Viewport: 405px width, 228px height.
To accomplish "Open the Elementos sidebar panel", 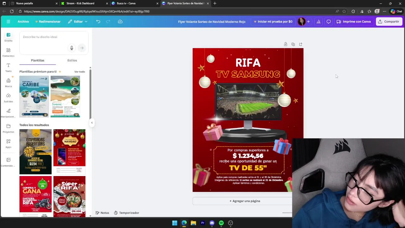I will [x=8, y=52].
